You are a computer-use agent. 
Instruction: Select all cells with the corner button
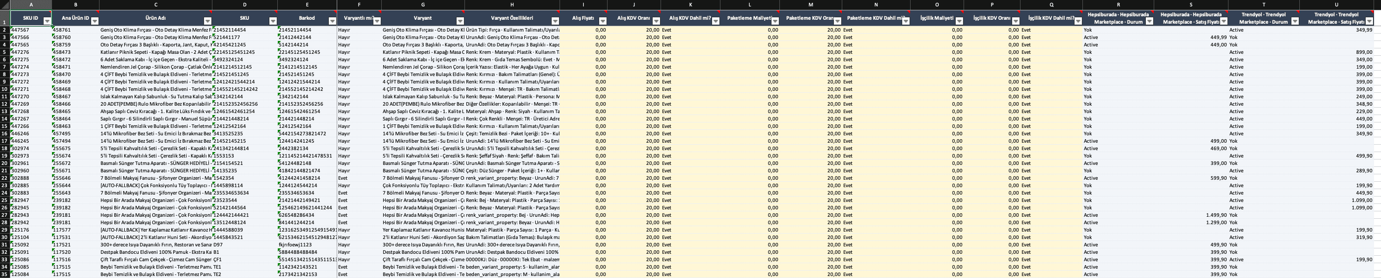point(5,5)
